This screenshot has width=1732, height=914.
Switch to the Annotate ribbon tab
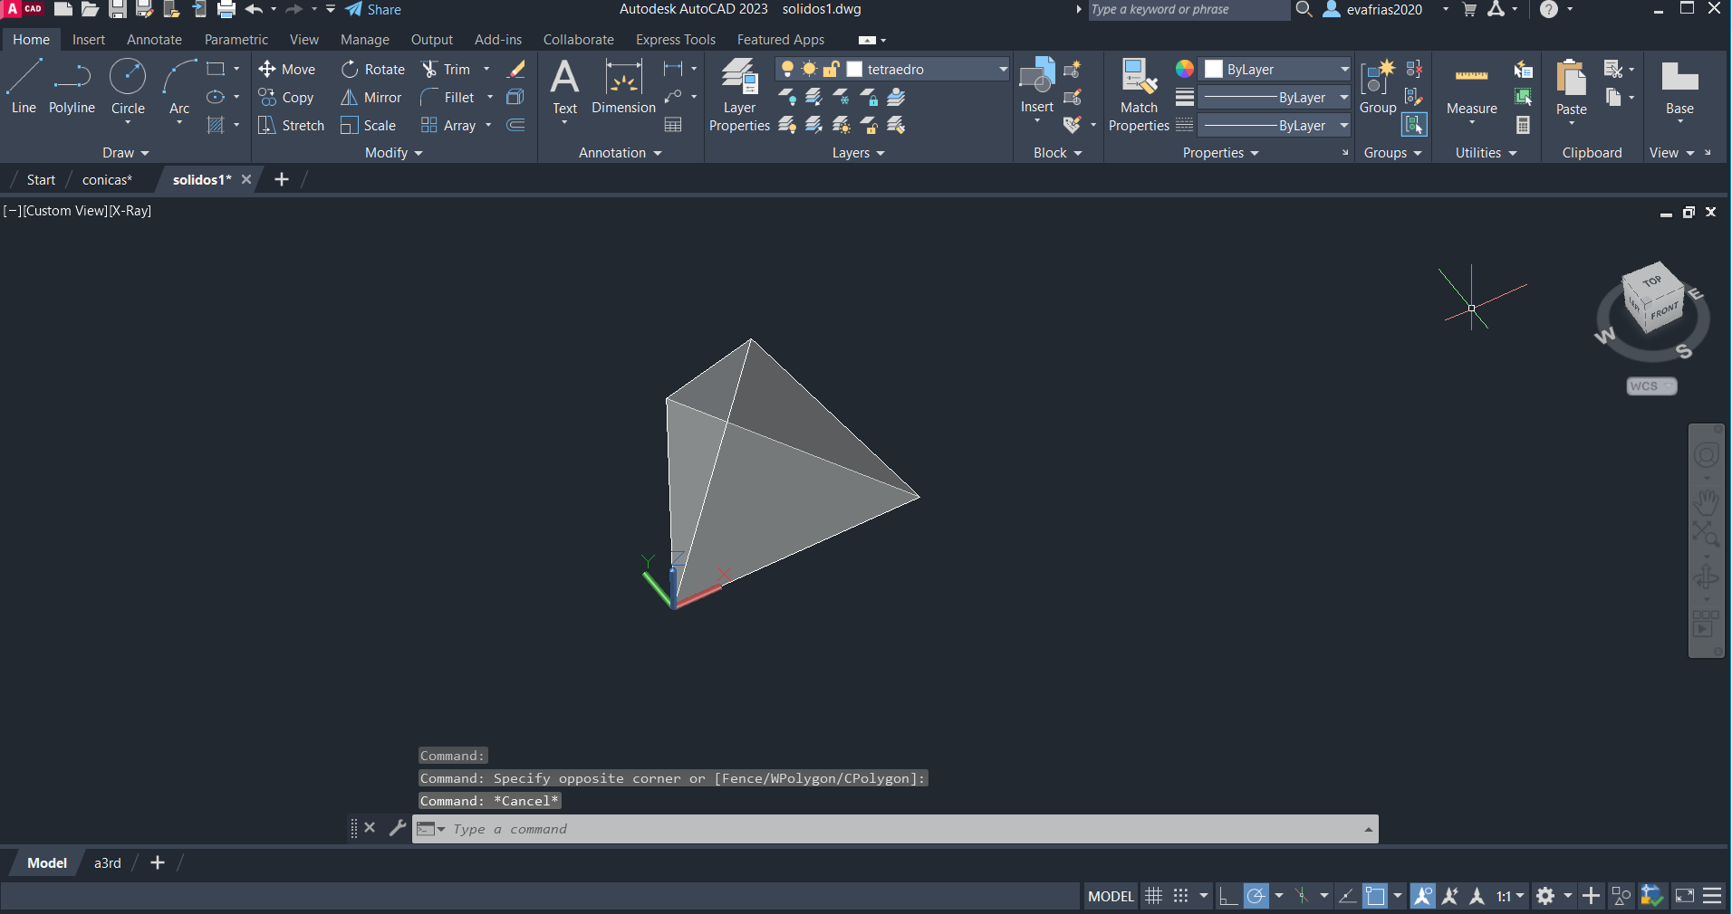click(154, 40)
